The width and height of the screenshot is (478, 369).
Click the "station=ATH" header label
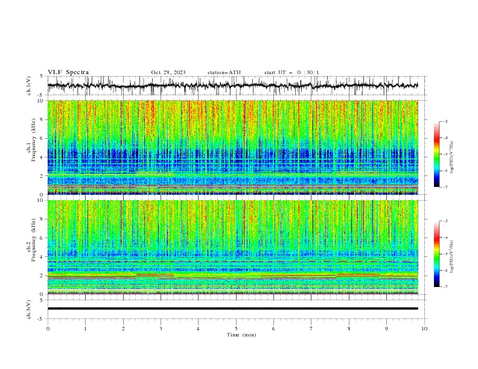coord(224,72)
